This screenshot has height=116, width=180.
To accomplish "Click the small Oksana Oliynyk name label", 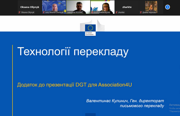I will 29,12.
